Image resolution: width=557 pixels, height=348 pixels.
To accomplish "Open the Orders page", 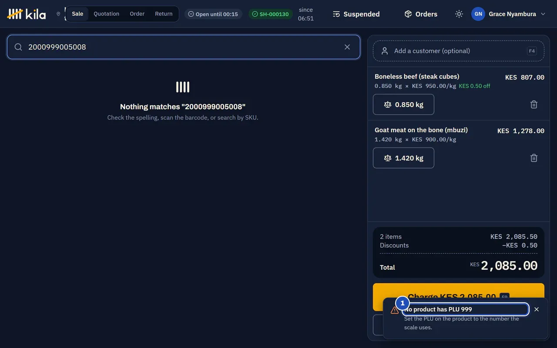I will [421, 14].
